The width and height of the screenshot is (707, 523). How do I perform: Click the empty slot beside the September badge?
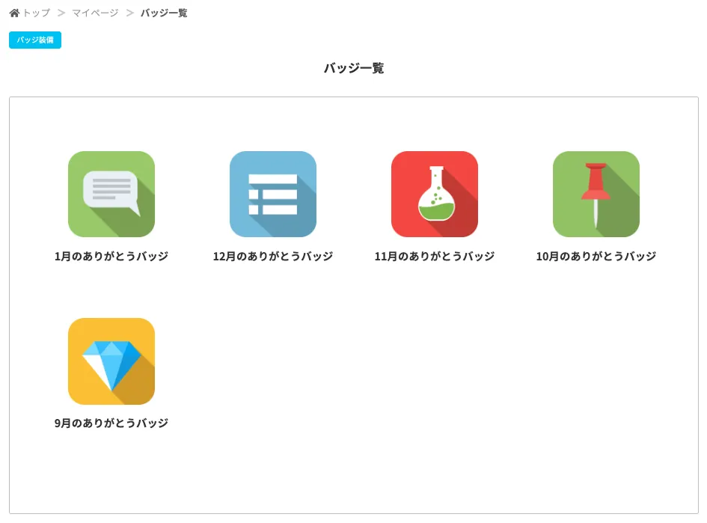click(273, 361)
